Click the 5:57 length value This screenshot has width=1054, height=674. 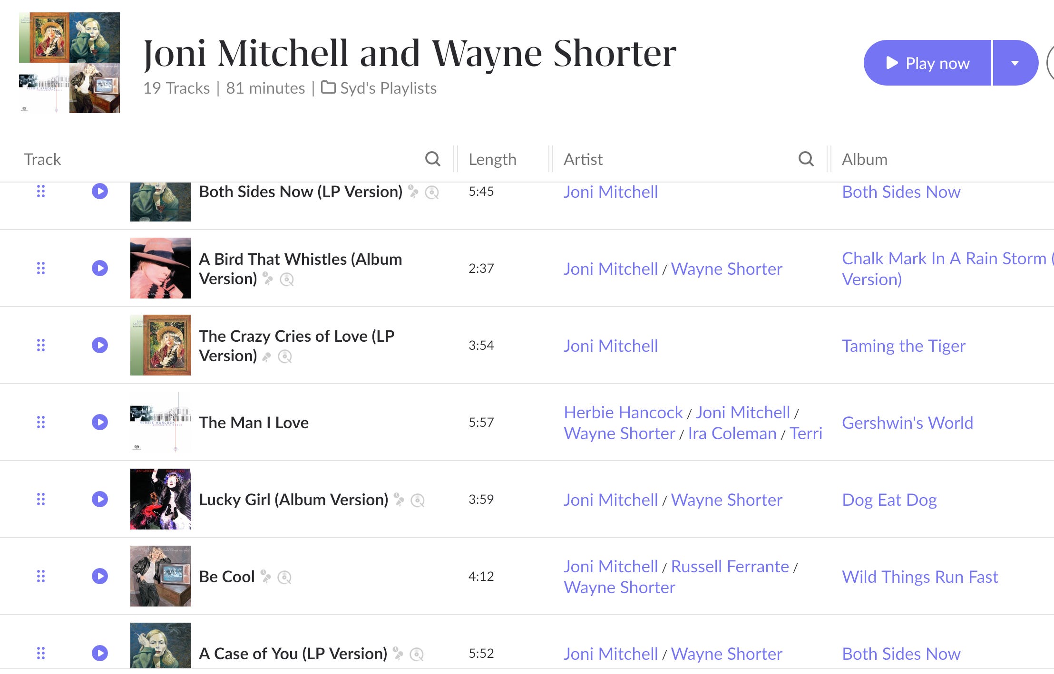[481, 422]
